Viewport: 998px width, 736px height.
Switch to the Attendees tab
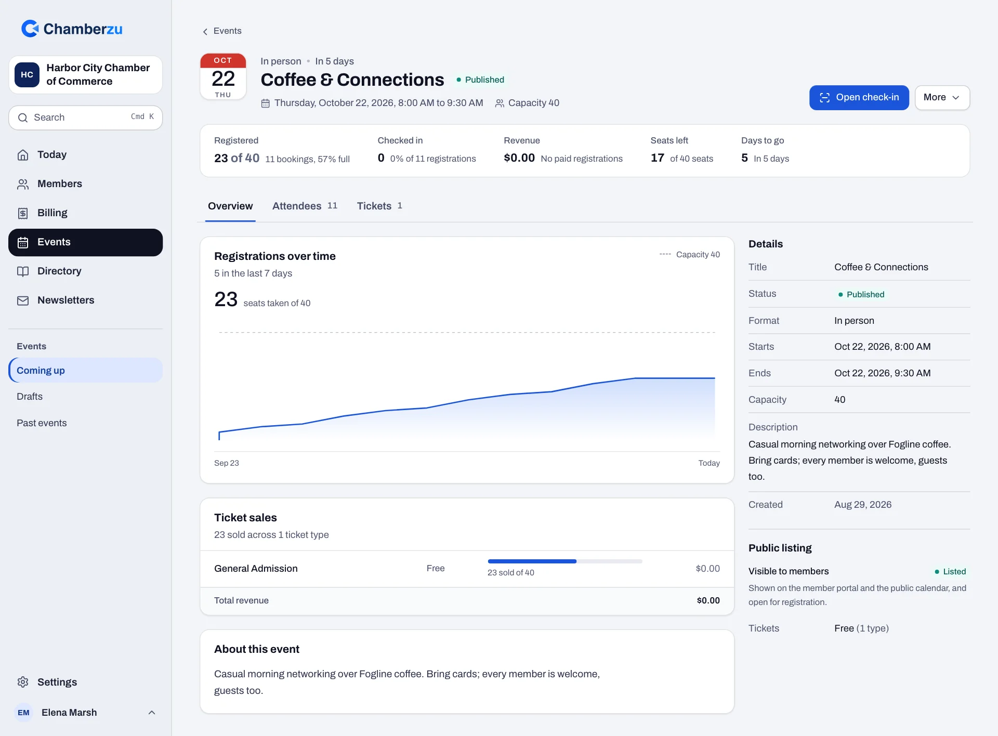click(305, 206)
